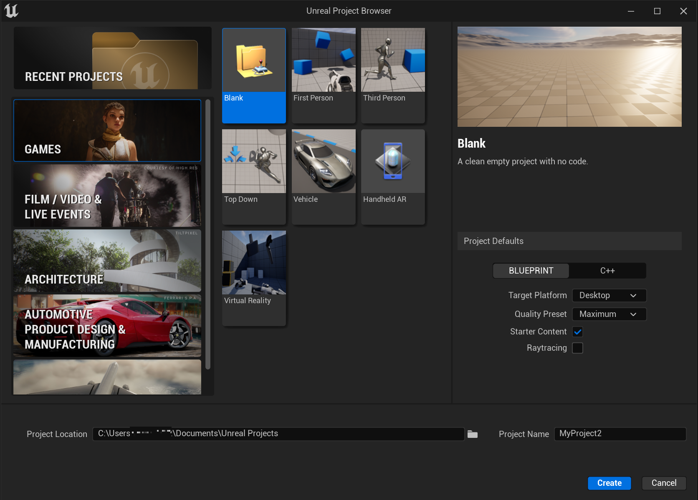Click the Project Name label
The height and width of the screenshot is (500, 698).
pyautogui.click(x=524, y=434)
